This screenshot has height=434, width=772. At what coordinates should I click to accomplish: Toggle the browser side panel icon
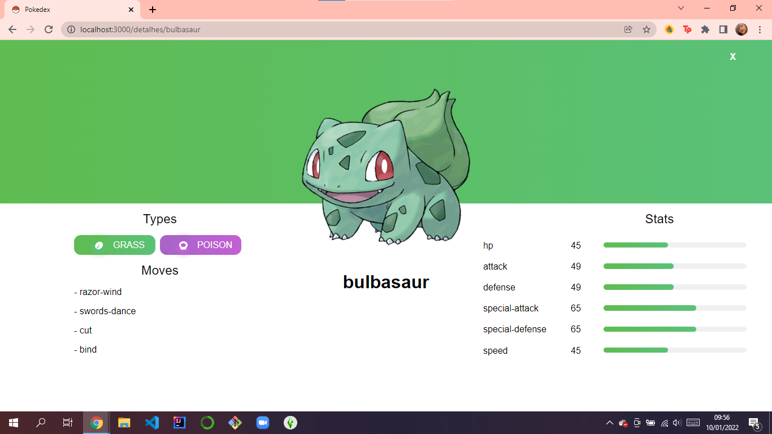[x=723, y=29]
